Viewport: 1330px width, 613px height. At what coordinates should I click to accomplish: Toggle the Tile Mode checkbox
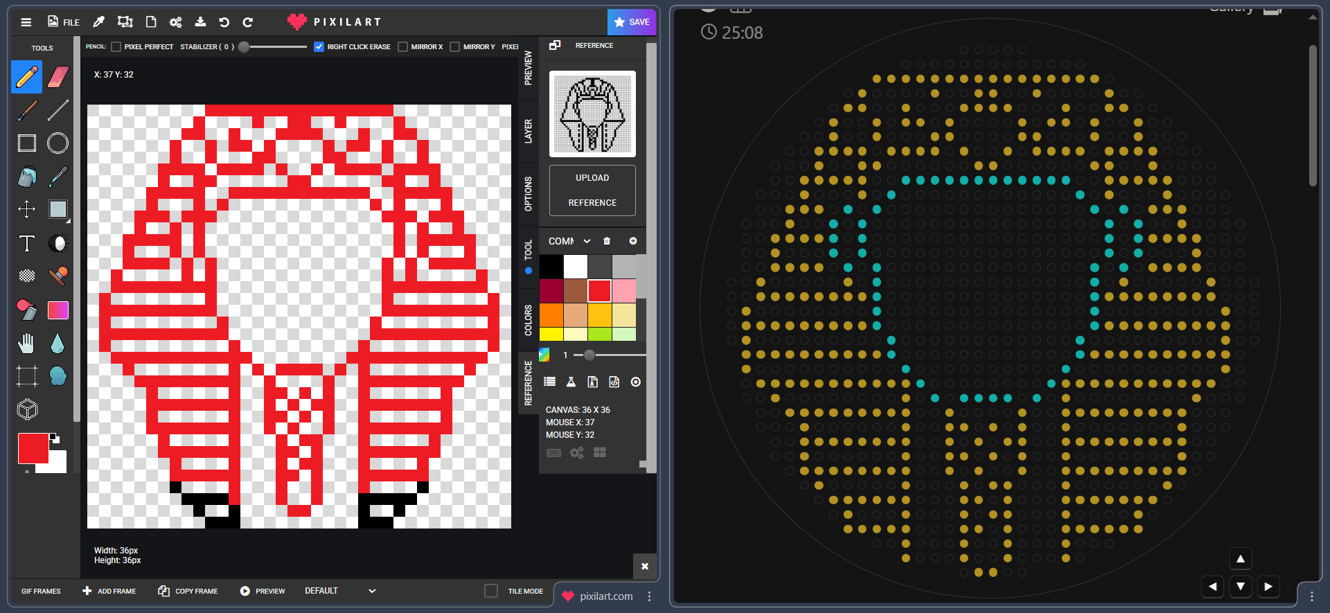[x=491, y=591]
